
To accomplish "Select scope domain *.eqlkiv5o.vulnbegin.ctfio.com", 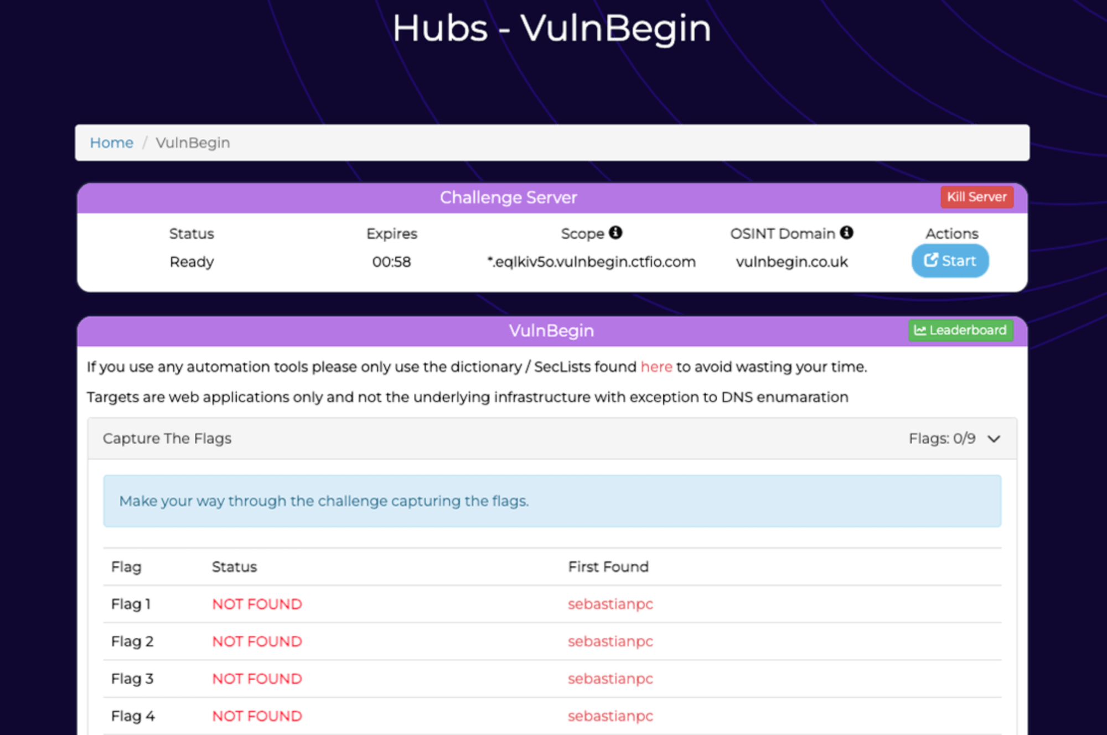I will point(591,262).
